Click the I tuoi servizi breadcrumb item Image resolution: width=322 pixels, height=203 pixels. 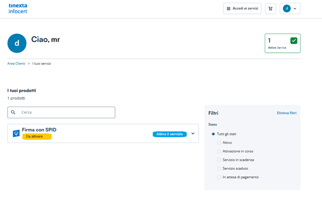[x=42, y=64]
